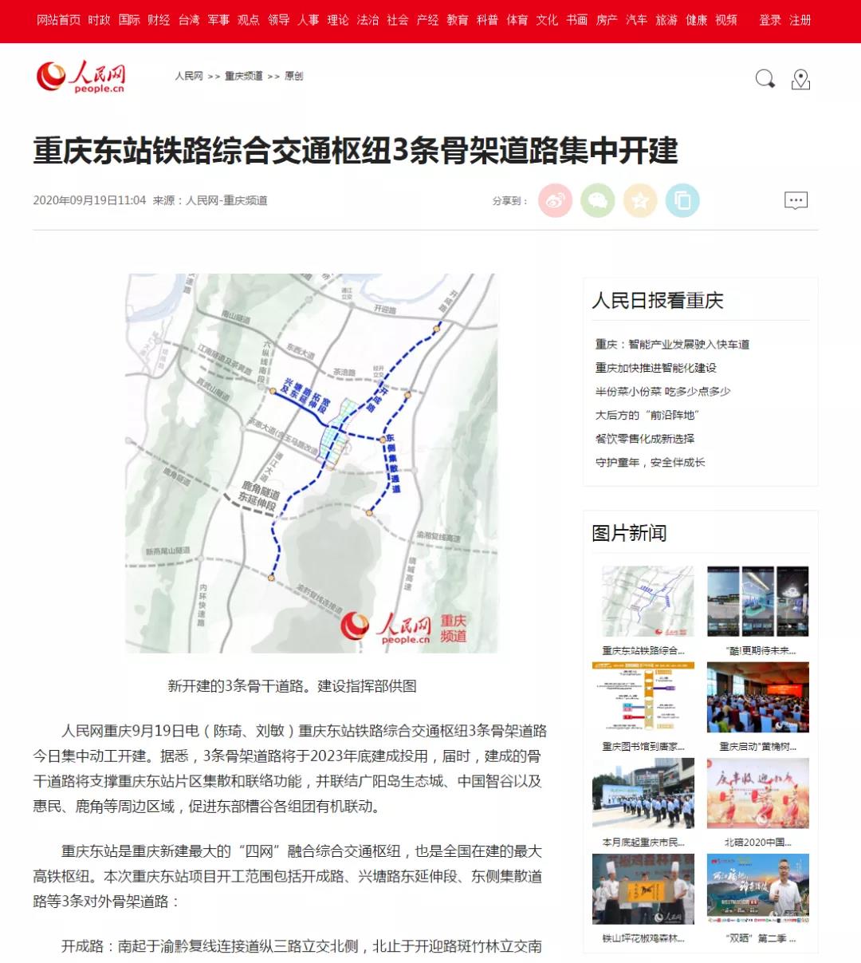This screenshot has width=861, height=963.
Task: Open the 军事 channel
Action: pos(218,20)
